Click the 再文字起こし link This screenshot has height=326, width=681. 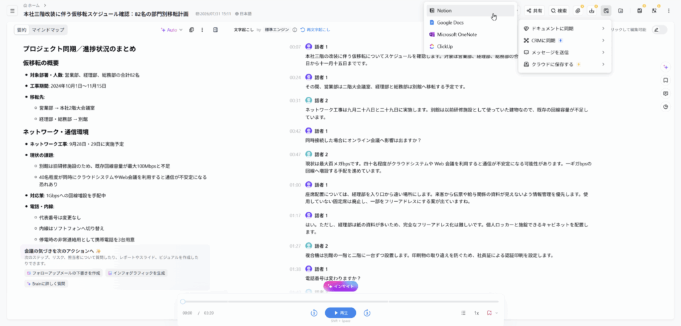(x=315, y=30)
